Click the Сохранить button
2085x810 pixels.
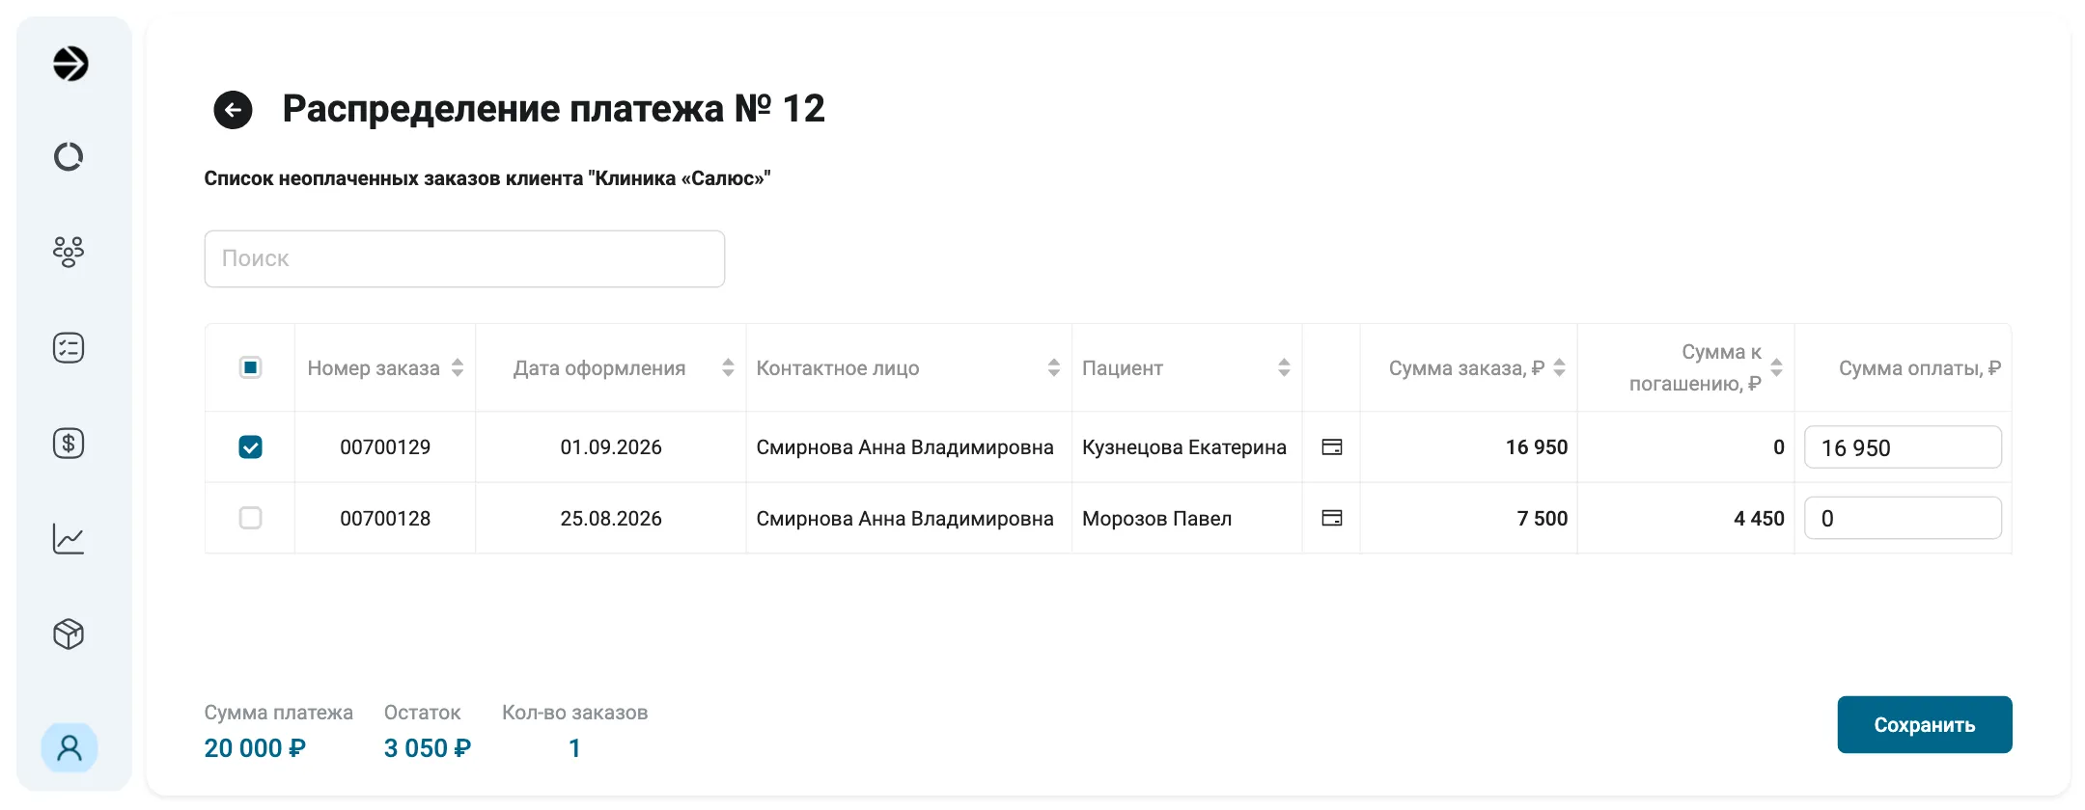(1925, 724)
